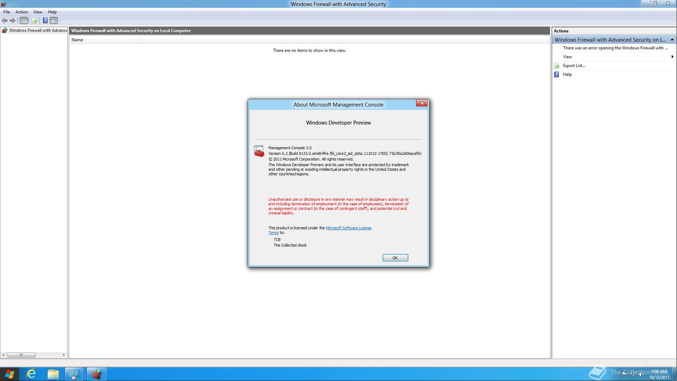Click the Action Center flag tray icon

pyautogui.click(x=624, y=374)
